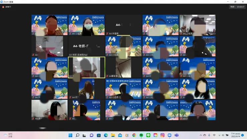Click the remaining time 00:00:37 counter
The width and height of the screenshot is (247, 139).
click(237, 7)
